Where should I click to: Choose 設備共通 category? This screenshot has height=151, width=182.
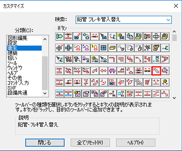coord(17,93)
